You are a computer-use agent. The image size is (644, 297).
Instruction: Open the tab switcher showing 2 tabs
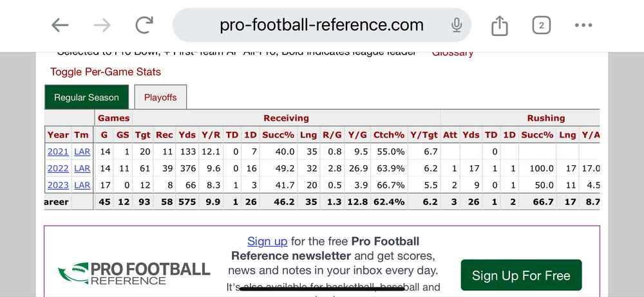coord(541,25)
